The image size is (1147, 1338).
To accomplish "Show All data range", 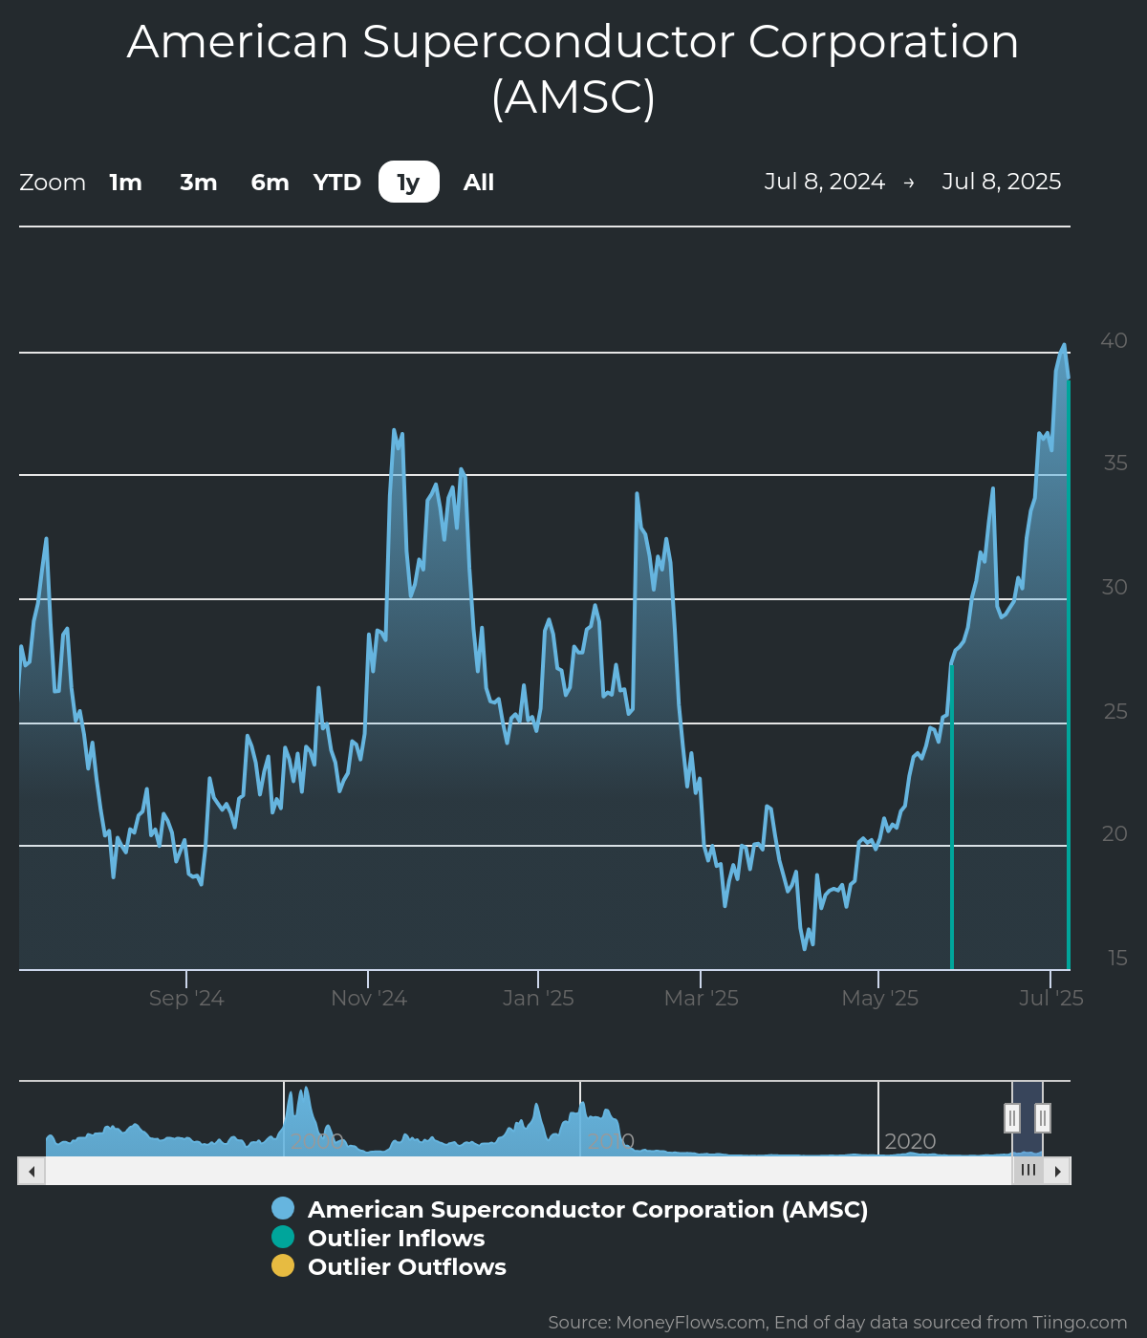I will 479,183.
